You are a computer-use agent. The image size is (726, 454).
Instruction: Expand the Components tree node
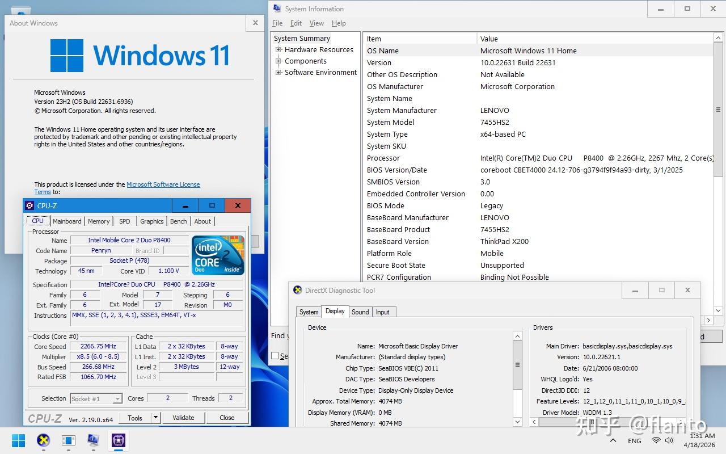pyautogui.click(x=278, y=61)
